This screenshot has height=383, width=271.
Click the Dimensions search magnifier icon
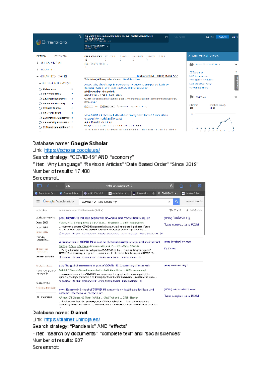80,37
